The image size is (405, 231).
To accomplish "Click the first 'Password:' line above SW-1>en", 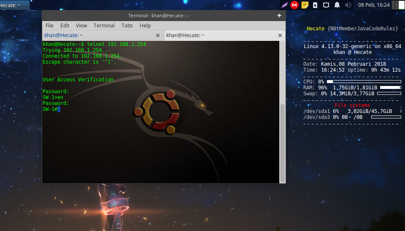I will click(56, 91).
